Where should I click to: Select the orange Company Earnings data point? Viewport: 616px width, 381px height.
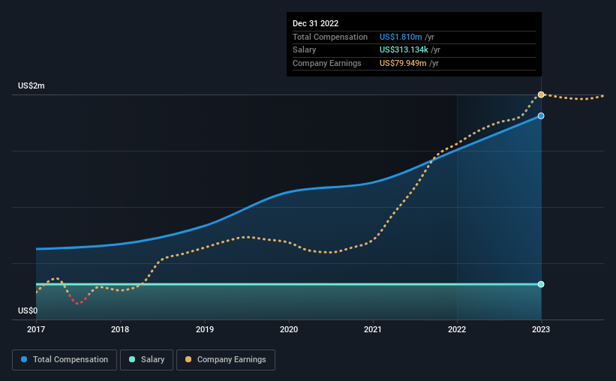541,94
